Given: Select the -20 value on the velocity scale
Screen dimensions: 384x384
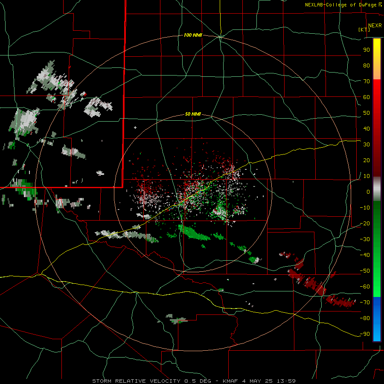Looking at the screenshot, I should 365,223.
